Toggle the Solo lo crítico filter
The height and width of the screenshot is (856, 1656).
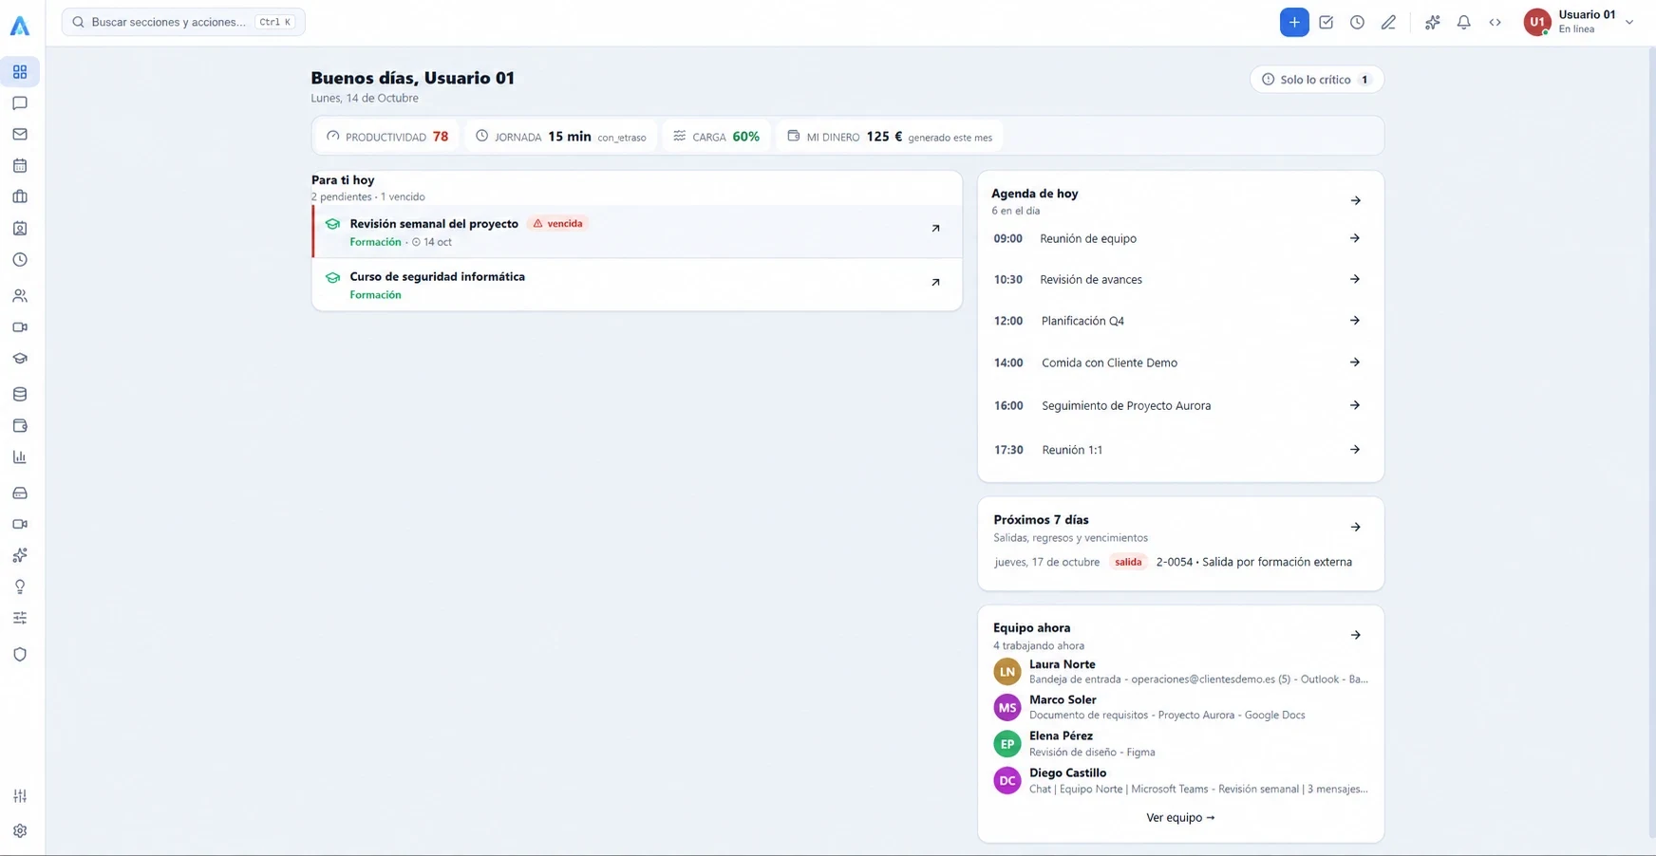pos(1316,80)
